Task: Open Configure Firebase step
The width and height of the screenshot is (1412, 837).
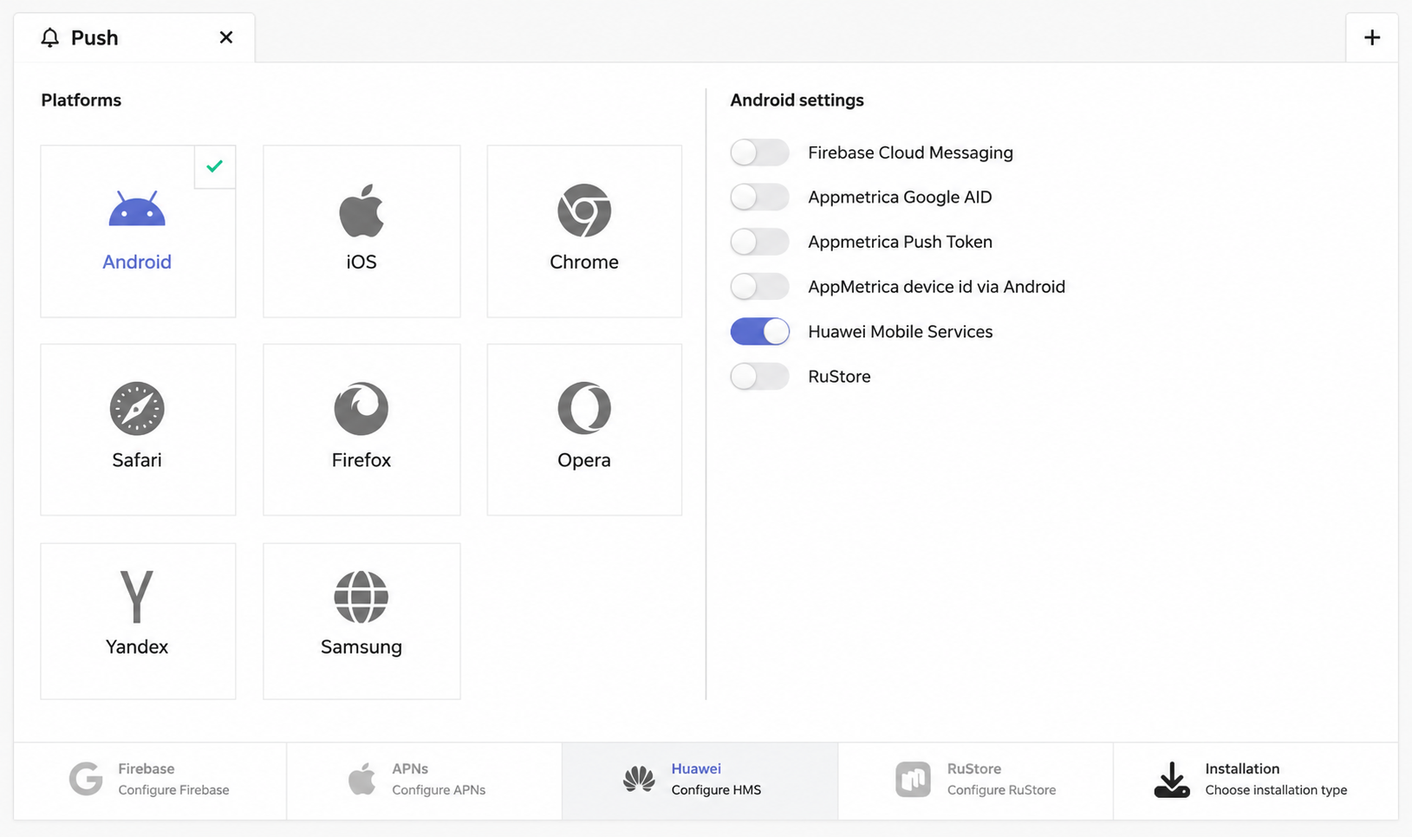Action: tap(150, 781)
